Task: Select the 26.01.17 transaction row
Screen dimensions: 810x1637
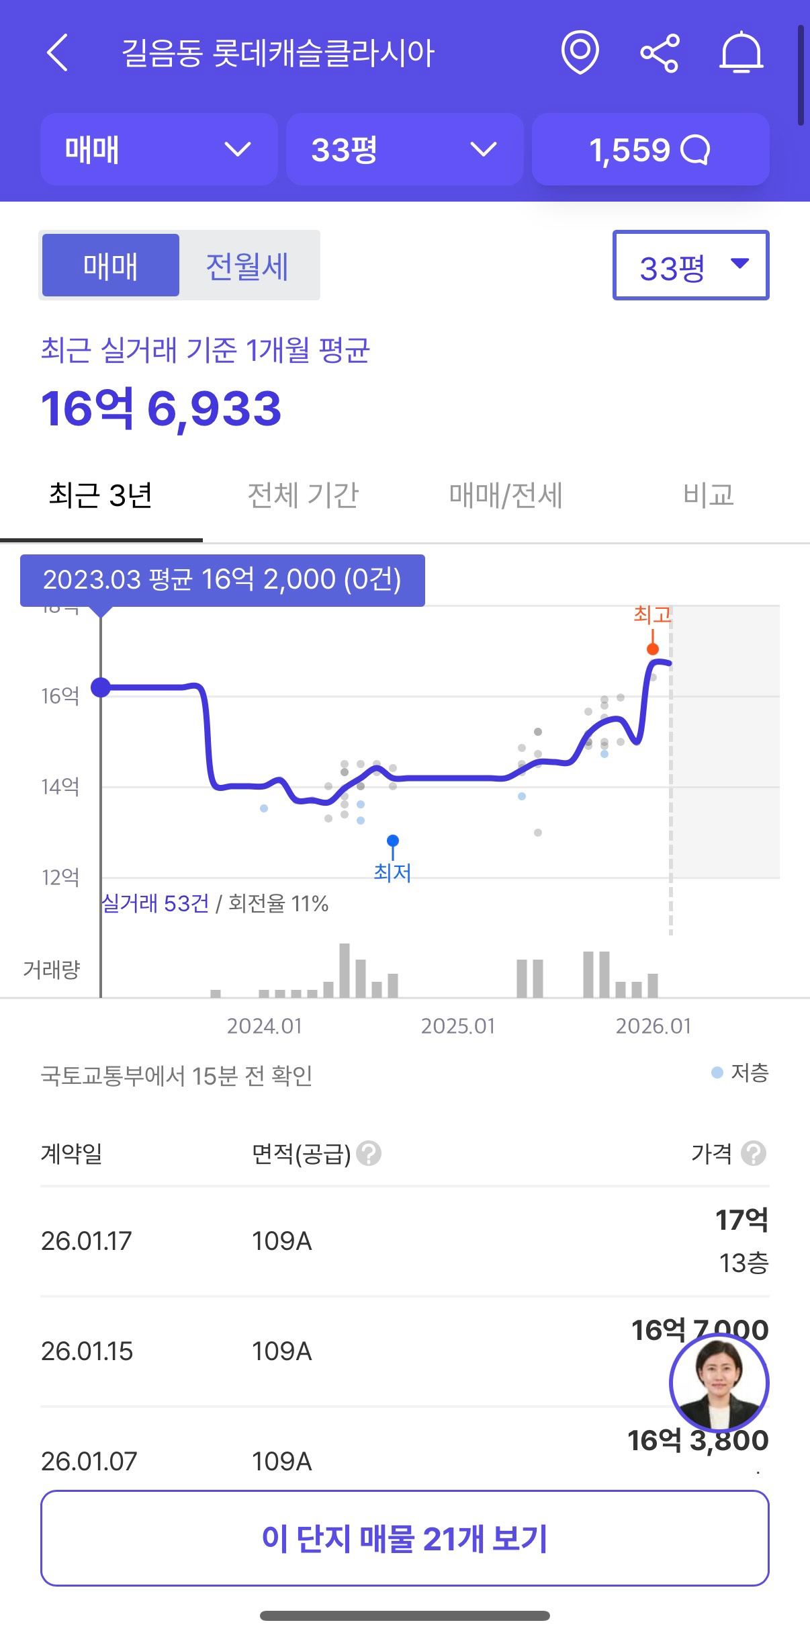Action: pos(404,1241)
